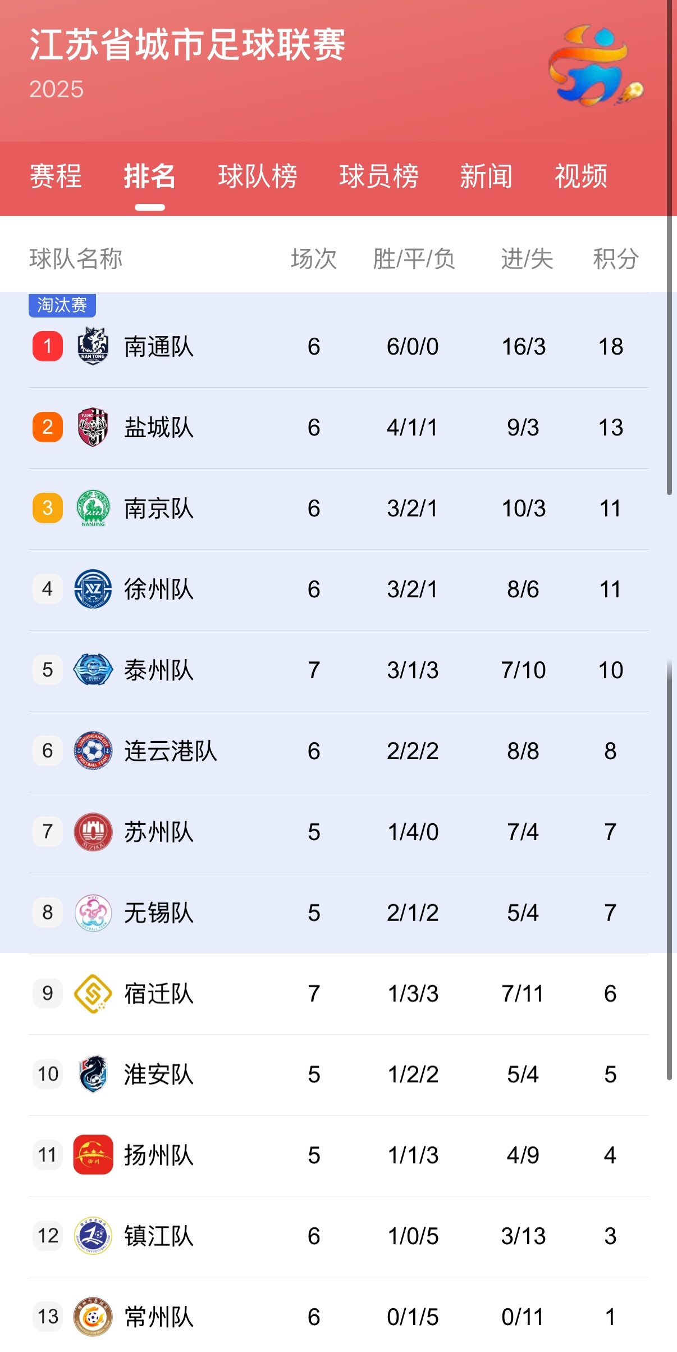The image size is (677, 1352).
Task: Tap the Nantong team wolf crest
Action: click(93, 346)
